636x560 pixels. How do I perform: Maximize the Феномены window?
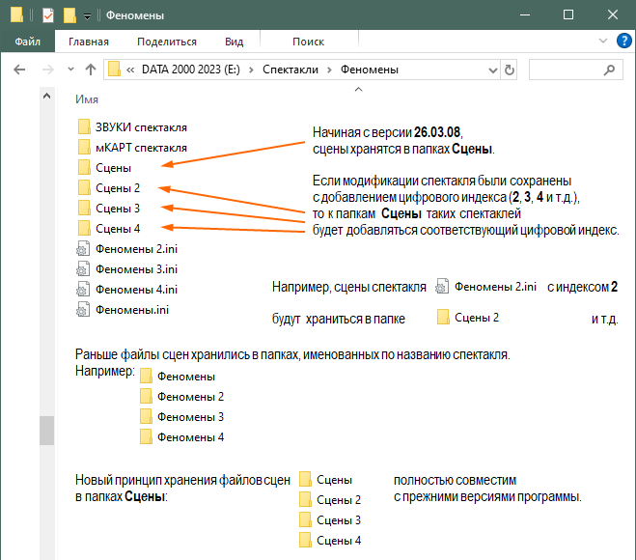(x=568, y=15)
